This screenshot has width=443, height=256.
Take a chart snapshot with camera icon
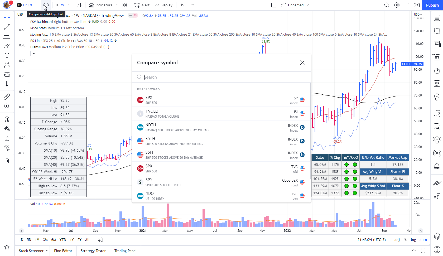(417, 5)
